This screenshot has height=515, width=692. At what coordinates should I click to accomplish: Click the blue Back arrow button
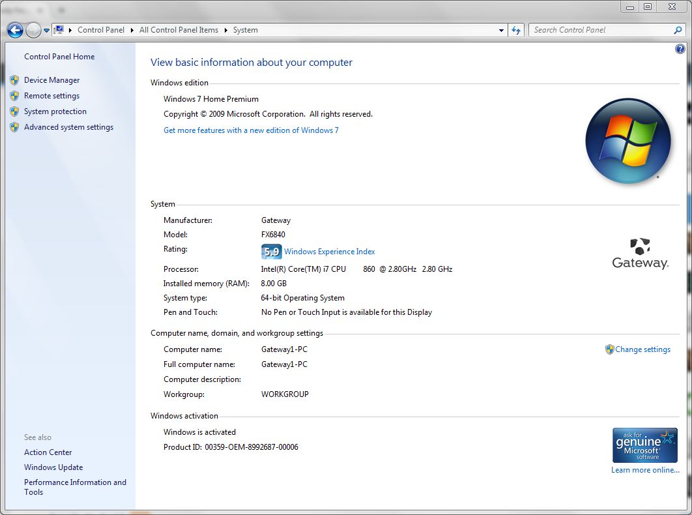coord(15,30)
